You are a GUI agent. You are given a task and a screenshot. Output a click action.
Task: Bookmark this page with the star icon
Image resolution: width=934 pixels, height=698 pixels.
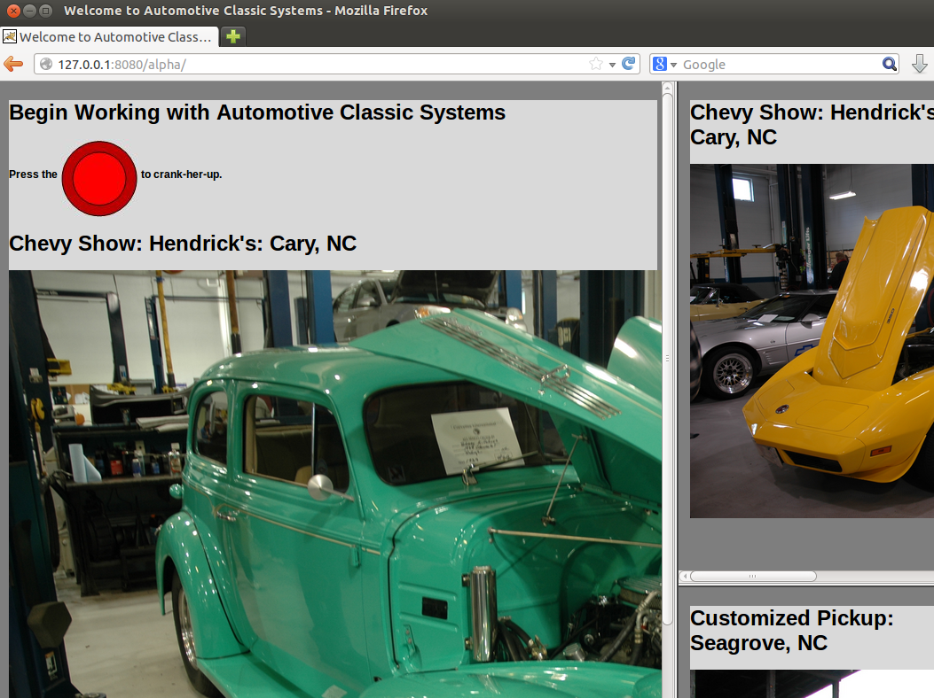pyautogui.click(x=596, y=64)
